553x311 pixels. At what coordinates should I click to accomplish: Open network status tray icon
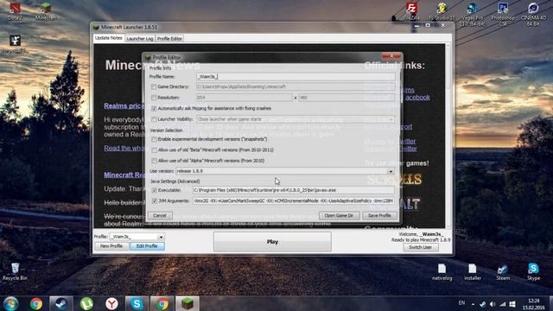pos(502,304)
